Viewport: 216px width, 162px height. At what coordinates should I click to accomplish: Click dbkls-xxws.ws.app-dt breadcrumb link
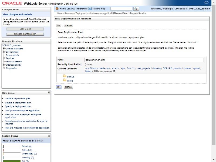[99, 13]
